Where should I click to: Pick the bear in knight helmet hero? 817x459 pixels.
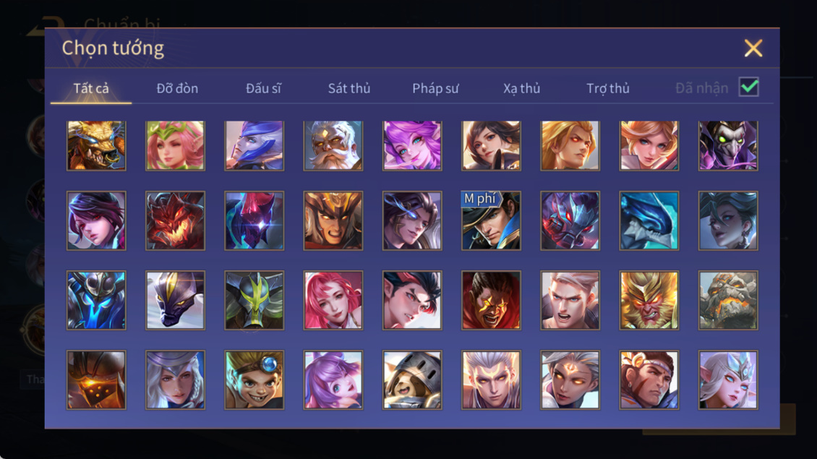coord(412,379)
